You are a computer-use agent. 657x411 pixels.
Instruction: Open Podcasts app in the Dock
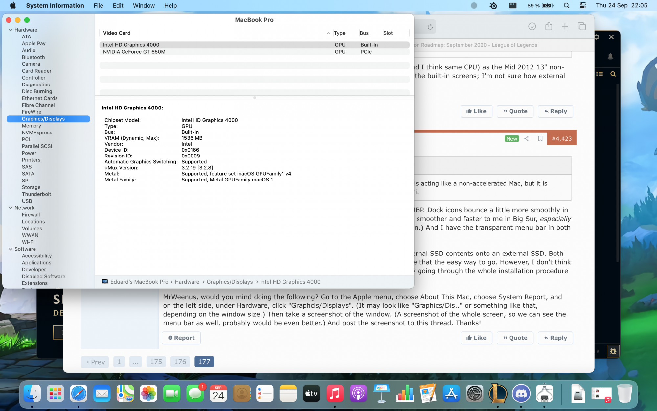pos(358,394)
